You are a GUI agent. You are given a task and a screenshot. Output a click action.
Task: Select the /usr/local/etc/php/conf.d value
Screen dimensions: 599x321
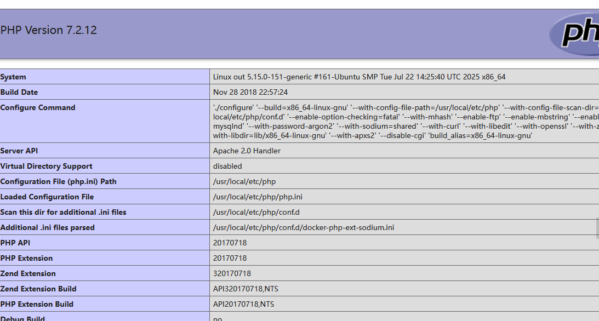(x=256, y=212)
